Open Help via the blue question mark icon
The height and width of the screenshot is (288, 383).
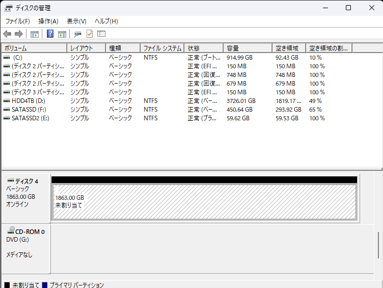click(x=50, y=34)
